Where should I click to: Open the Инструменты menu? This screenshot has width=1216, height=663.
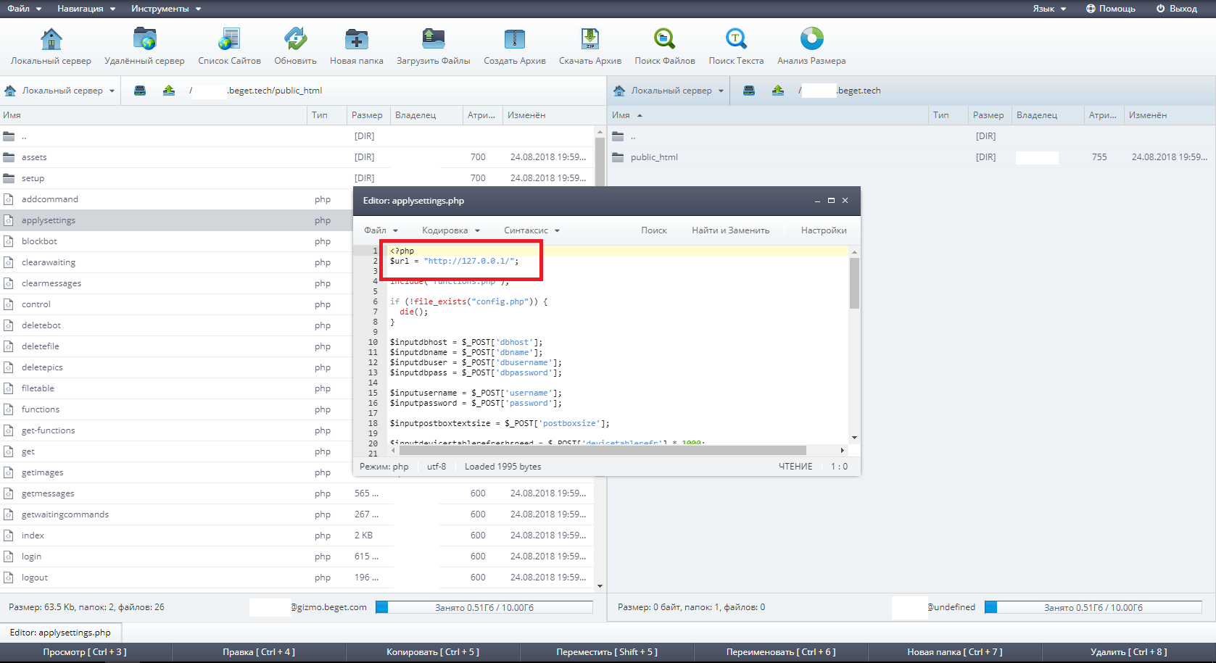tap(166, 9)
